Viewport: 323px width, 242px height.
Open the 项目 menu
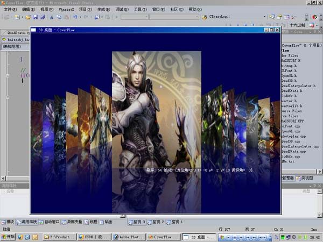(86, 9)
